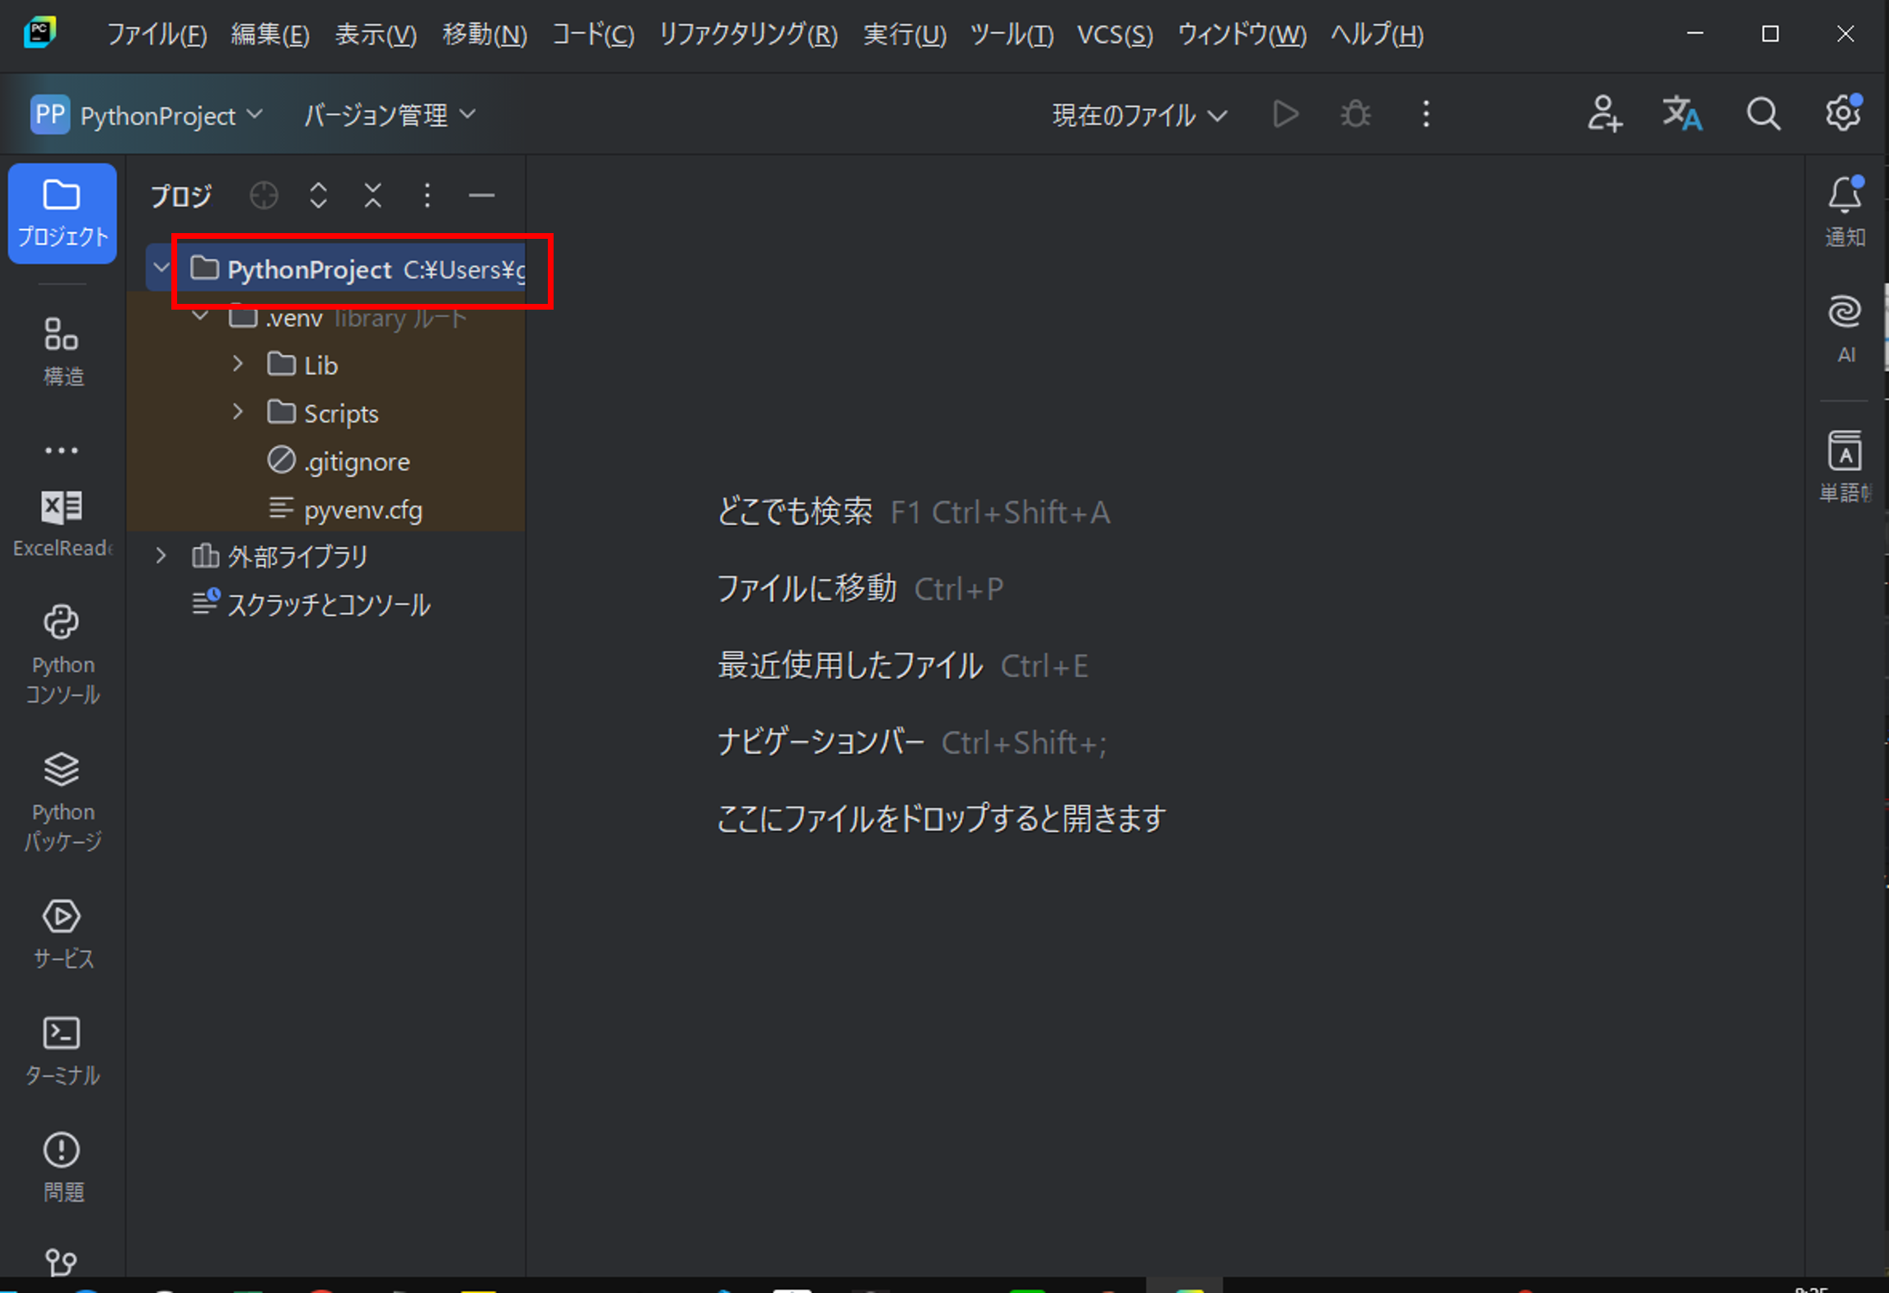Open the VCS(S) menu
The height and width of the screenshot is (1293, 1889).
[x=1114, y=35]
